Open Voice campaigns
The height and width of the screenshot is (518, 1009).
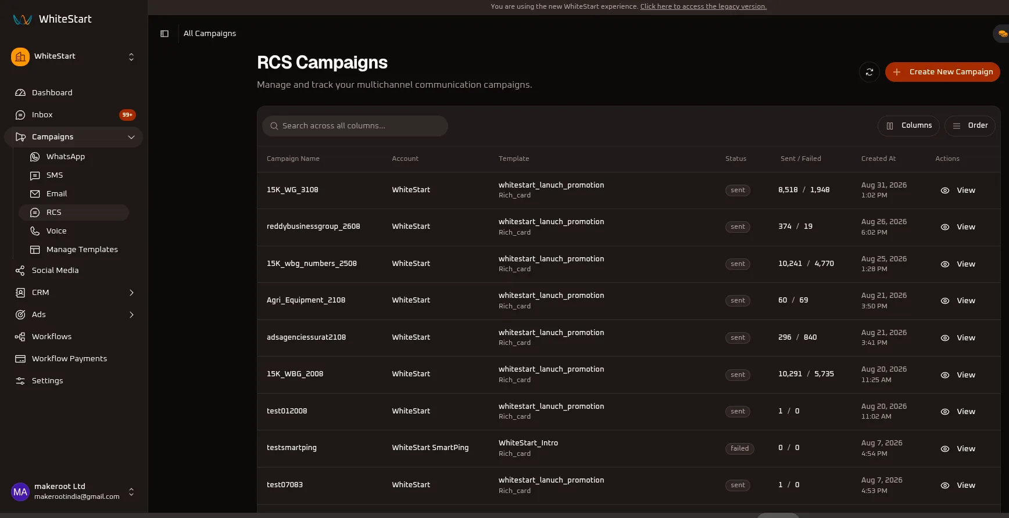point(74,231)
